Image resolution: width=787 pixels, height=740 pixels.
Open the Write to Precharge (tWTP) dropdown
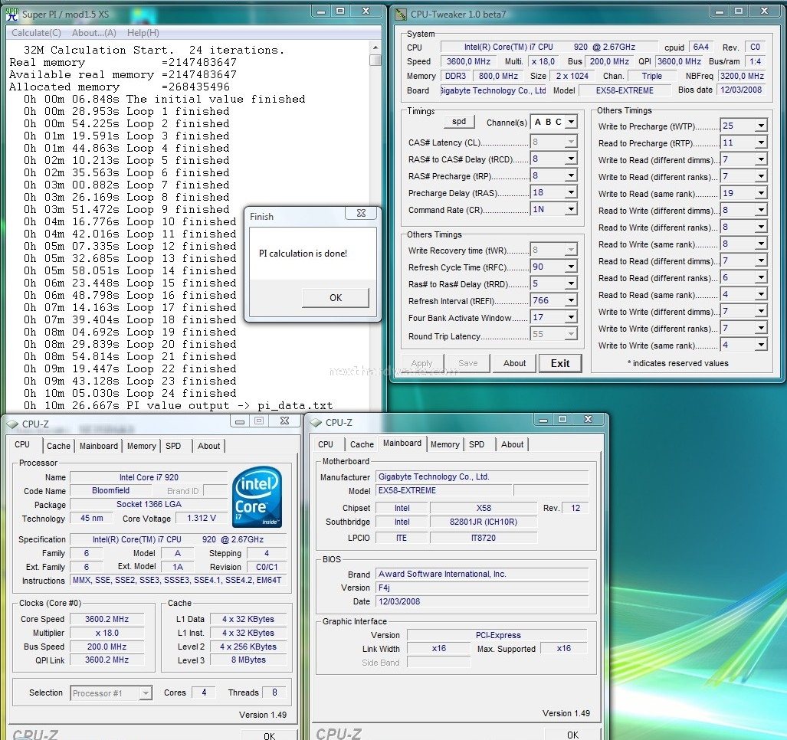(x=762, y=126)
